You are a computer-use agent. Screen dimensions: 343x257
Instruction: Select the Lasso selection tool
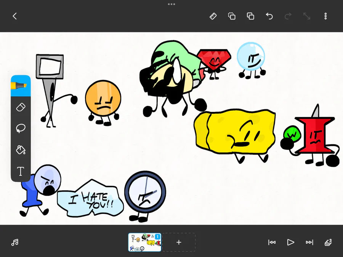click(21, 128)
